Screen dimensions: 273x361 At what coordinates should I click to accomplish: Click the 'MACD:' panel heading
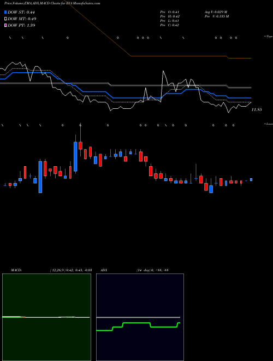pyautogui.click(x=16, y=270)
